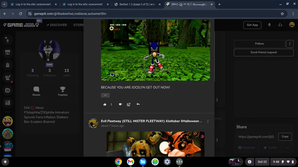
Task: View site information icon in address bar
Action: (30, 14)
